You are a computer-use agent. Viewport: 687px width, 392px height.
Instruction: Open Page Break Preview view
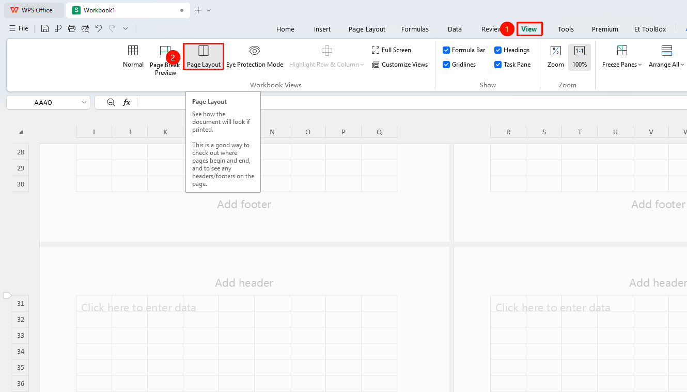(165, 60)
